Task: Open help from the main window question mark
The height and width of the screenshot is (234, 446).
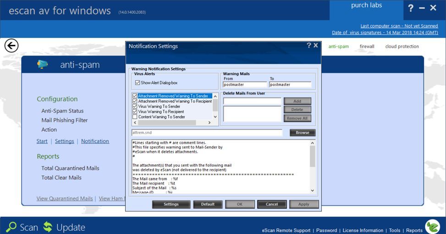Action: click(x=411, y=8)
